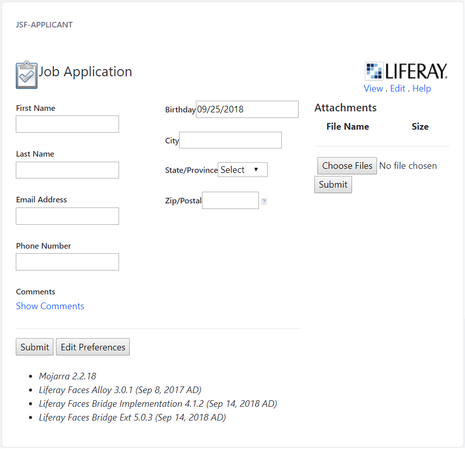The width and height of the screenshot is (465, 449).
Task: Open the State/Province Select dropdown
Action: pyautogui.click(x=243, y=169)
